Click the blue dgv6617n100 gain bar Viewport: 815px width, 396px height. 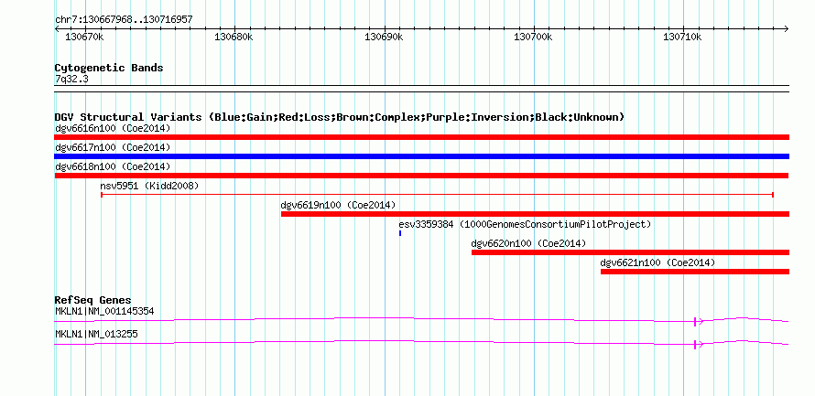tap(421, 156)
